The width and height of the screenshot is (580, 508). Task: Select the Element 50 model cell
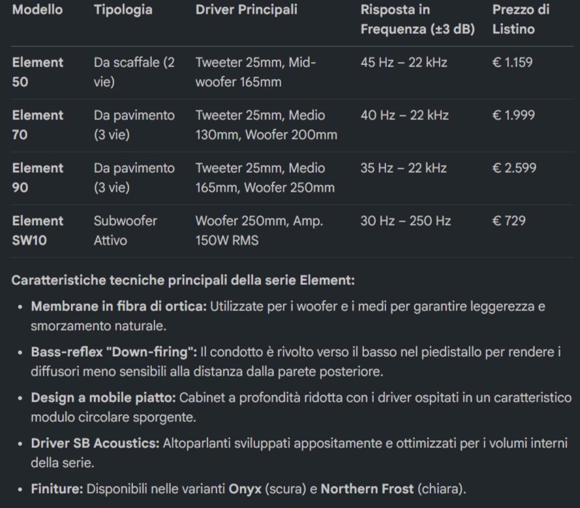pyautogui.click(x=38, y=72)
